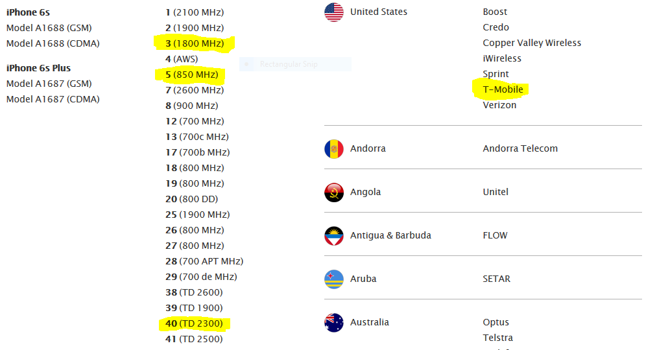
Task: Select highlighted band 3 (1800 MHz)
Action: [x=195, y=43]
